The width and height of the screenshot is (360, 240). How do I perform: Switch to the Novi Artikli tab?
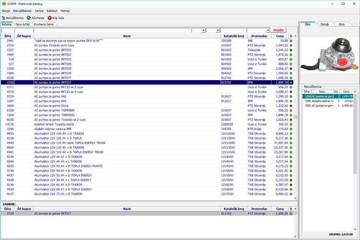point(24,24)
